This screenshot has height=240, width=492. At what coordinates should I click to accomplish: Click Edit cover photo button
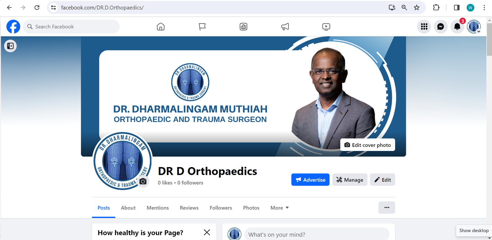367,145
